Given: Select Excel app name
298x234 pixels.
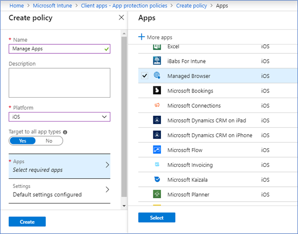Looking at the screenshot, I should [x=173, y=47].
